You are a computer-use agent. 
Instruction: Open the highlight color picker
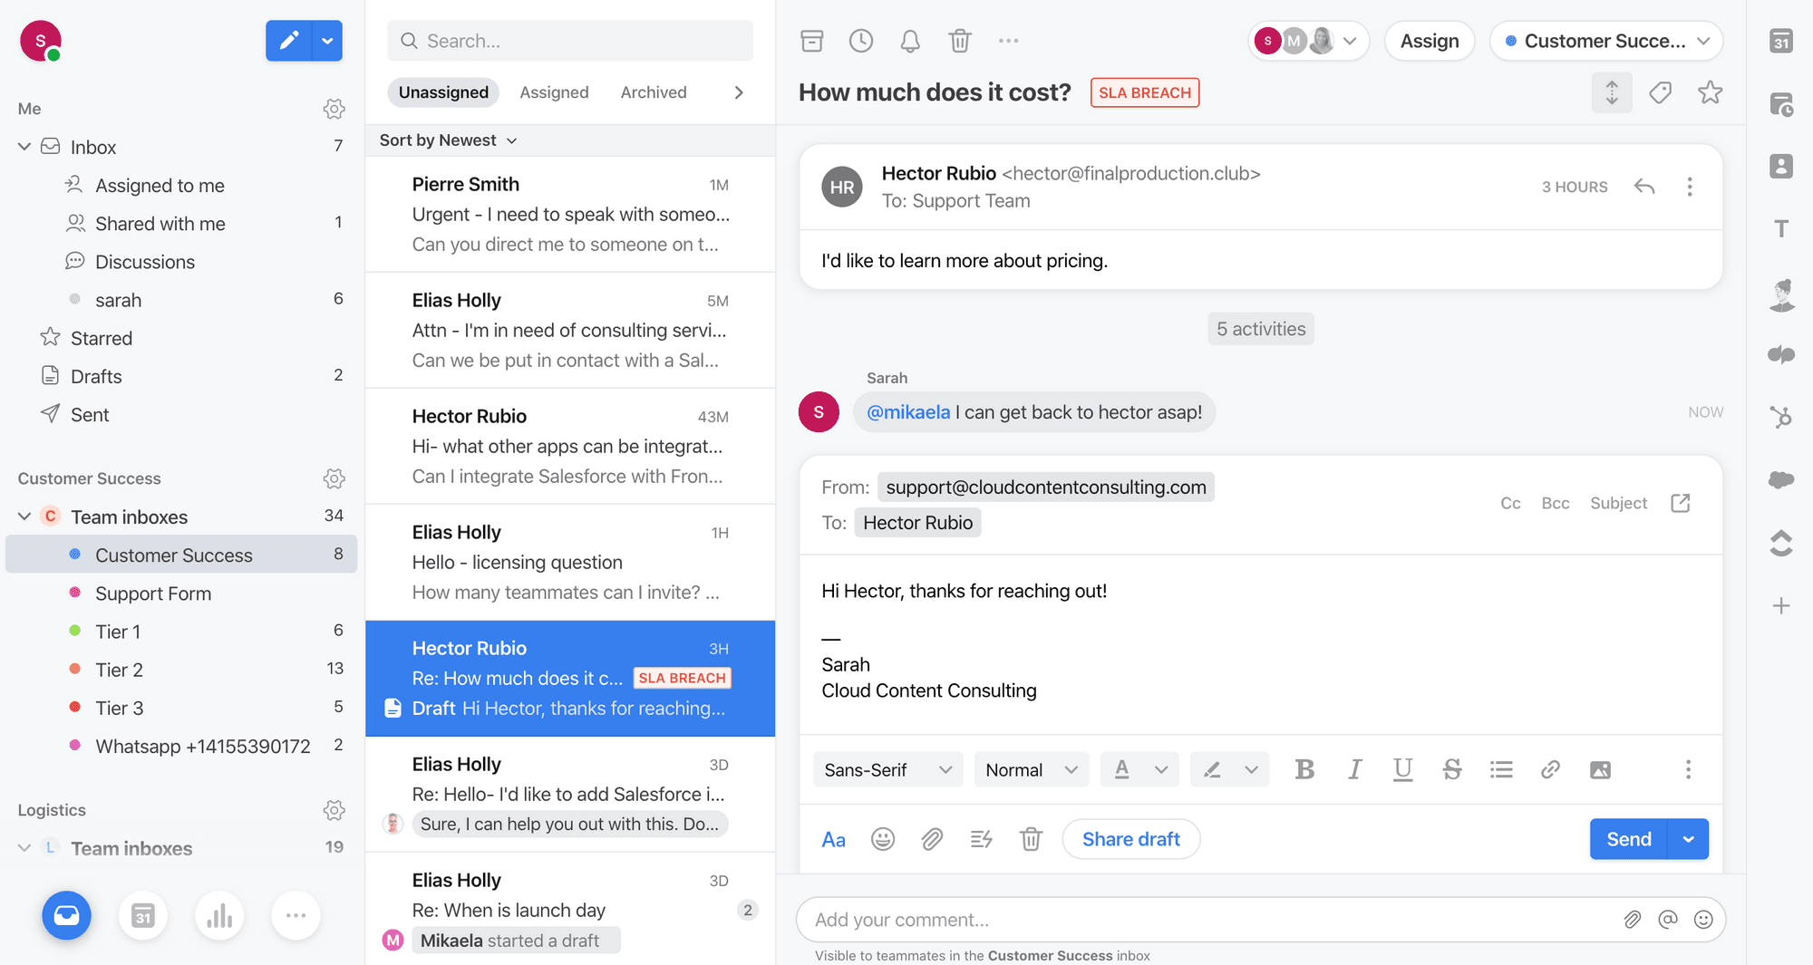coord(1229,769)
